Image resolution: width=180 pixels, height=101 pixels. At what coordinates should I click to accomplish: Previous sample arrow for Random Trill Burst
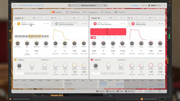tap(45, 24)
